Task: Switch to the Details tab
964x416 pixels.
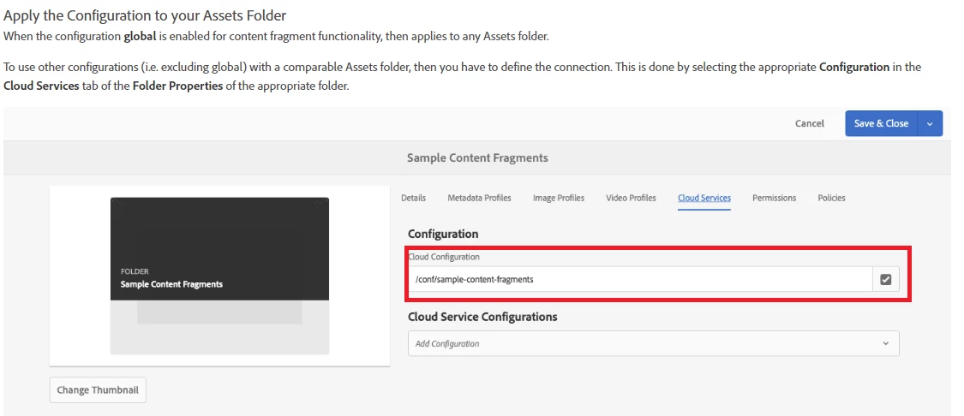Action: click(x=413, y=198)
